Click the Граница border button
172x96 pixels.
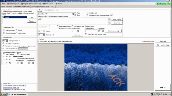click(77, 35)
